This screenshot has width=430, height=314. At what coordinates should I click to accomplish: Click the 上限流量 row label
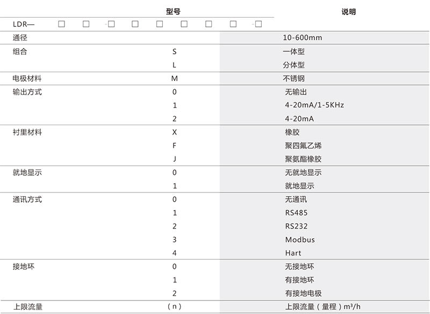click(28, 306)
